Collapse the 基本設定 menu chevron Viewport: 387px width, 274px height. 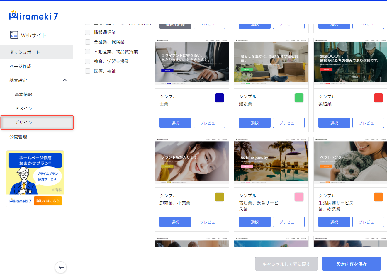pyautogui.click(x=65, y=80)
